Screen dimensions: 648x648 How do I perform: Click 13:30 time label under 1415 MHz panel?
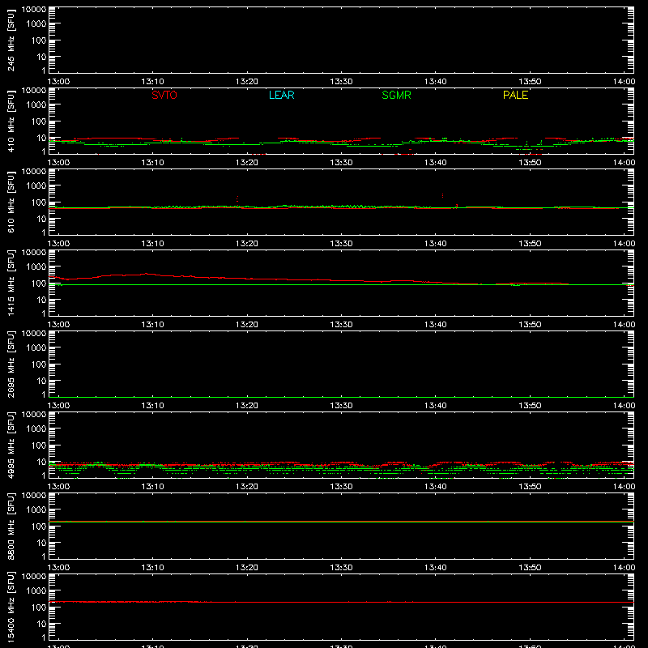click(x=341, y=325)
